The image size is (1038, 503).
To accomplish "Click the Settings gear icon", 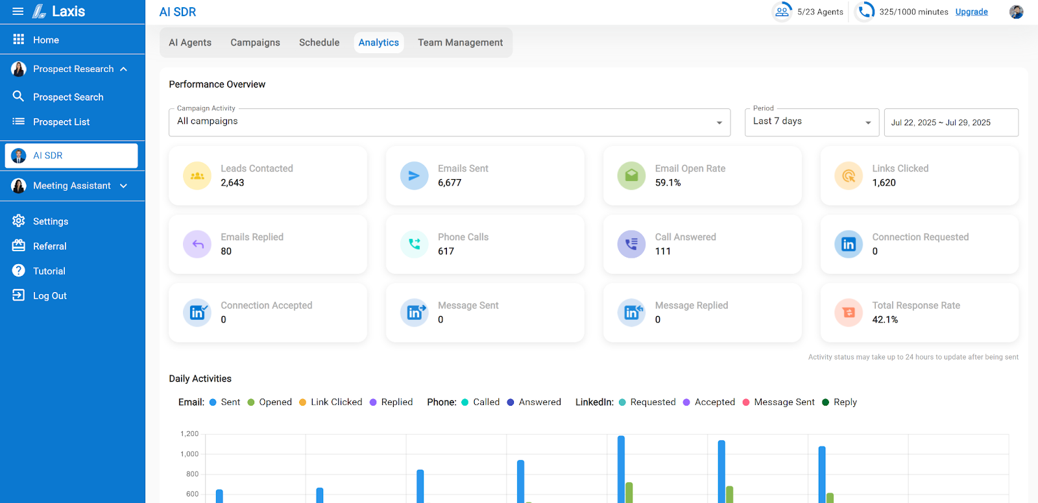I will [19, 221].
